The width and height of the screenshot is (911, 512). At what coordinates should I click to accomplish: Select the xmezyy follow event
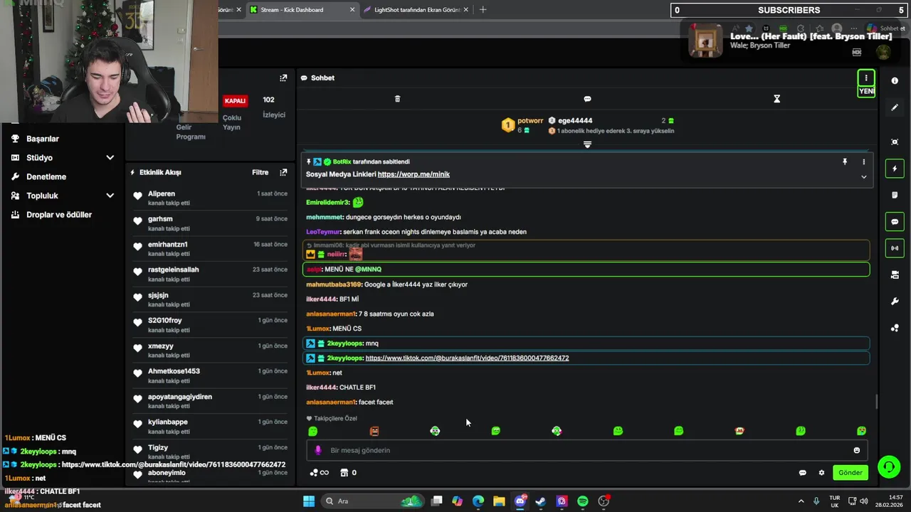pyautogui.click(x=210, y=350)
